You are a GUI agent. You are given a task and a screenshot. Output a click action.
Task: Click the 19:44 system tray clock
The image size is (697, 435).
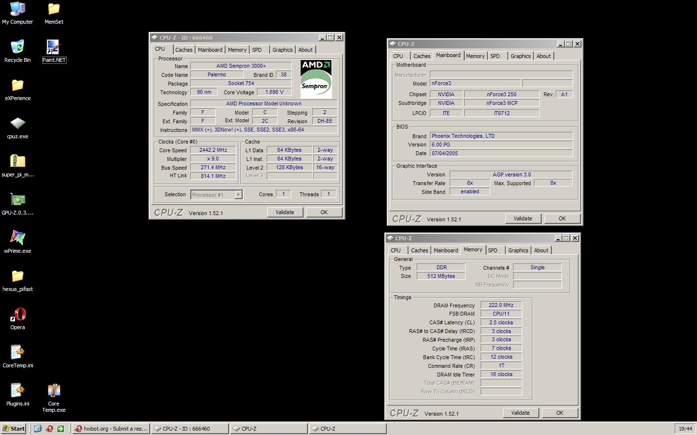[685, 429]
